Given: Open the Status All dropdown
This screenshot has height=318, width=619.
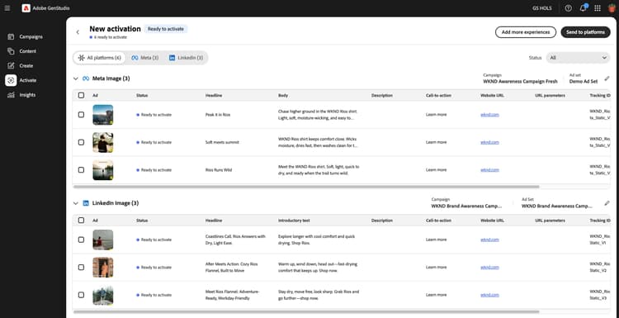Looking at the screenshot, I should click(578, 58).
